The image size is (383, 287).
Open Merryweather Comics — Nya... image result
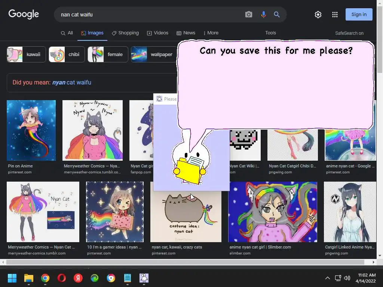[x=93, y=130]
